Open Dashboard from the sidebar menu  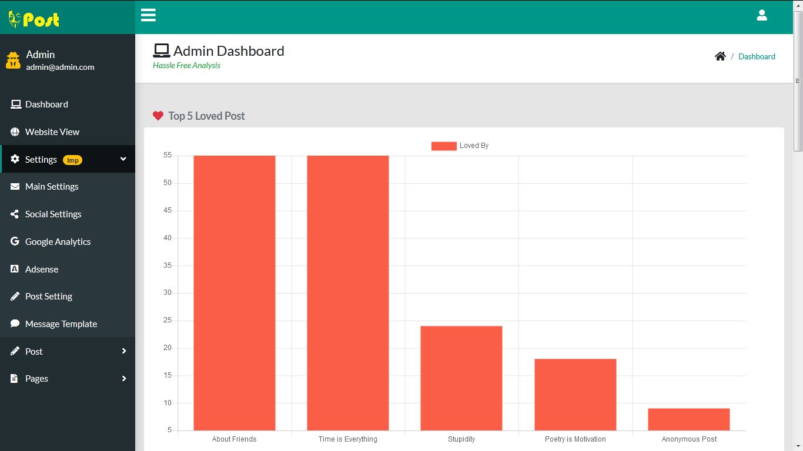(x=68, y=105)
